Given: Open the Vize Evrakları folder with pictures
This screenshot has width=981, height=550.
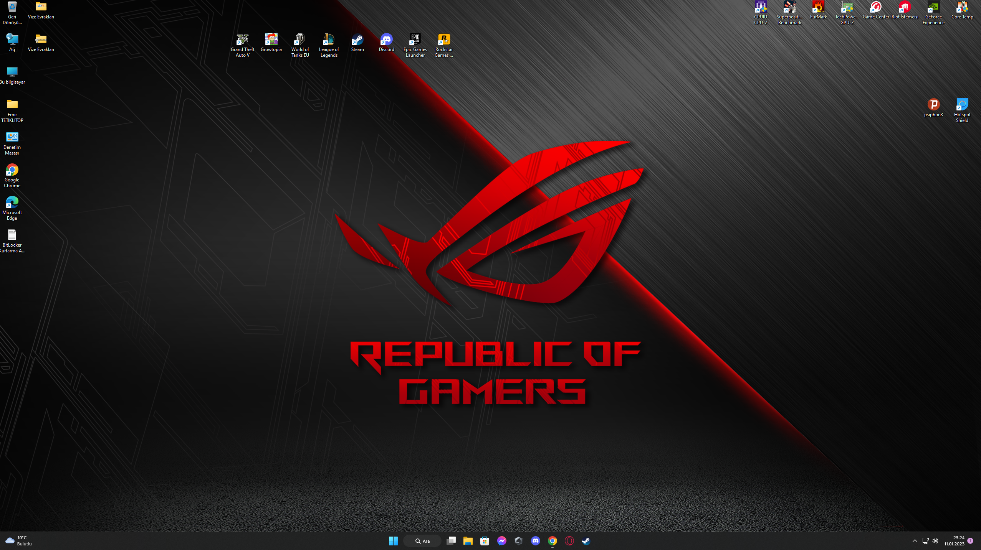Looking at the screenshot, I should [x=41, y=10].
